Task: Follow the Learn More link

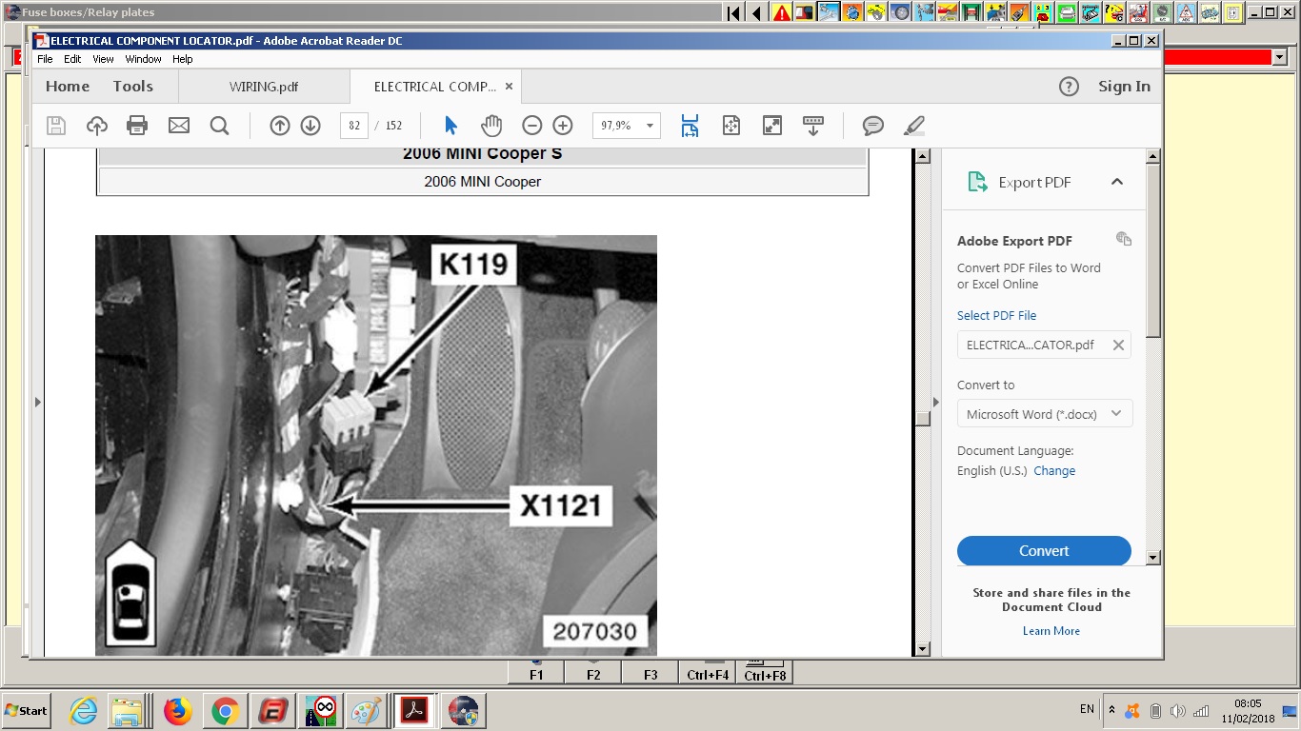Action: [x=1051, y=631]
